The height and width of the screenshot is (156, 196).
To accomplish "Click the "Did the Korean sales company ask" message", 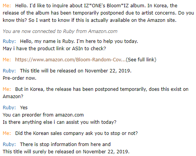I will point(76,133).
